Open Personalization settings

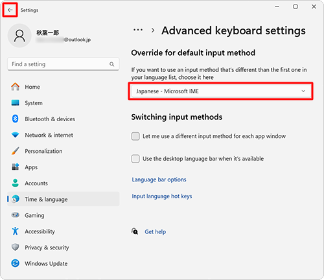(x=64, y=151)
